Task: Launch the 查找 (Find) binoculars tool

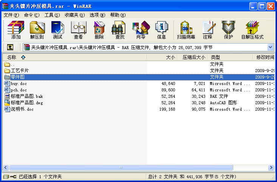Action: click(x=120, y=30)
